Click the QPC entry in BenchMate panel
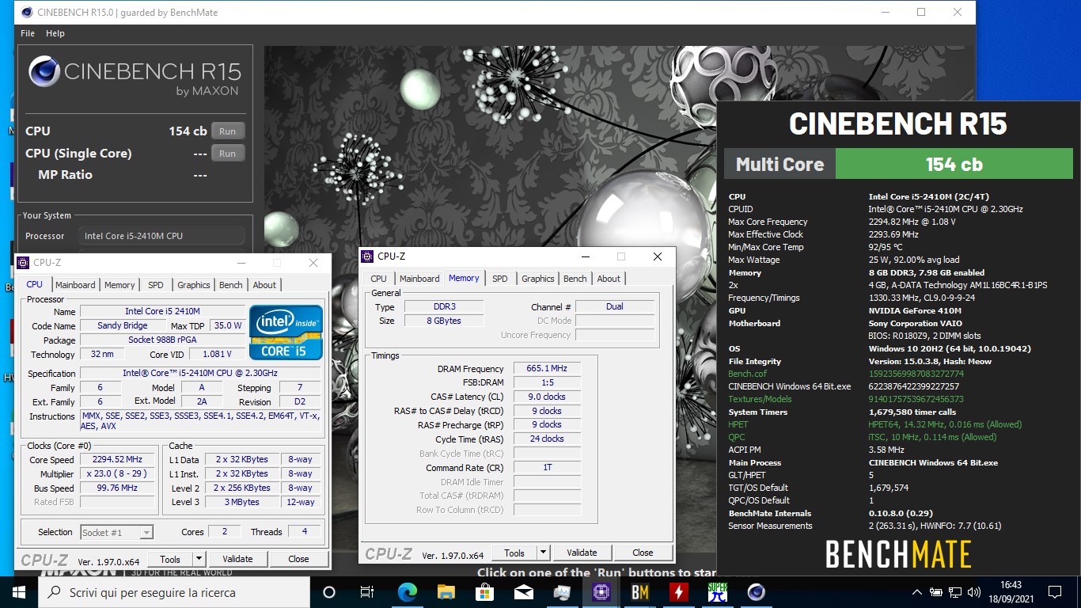This screenshot has width=1081, height=608. [736, 437]
